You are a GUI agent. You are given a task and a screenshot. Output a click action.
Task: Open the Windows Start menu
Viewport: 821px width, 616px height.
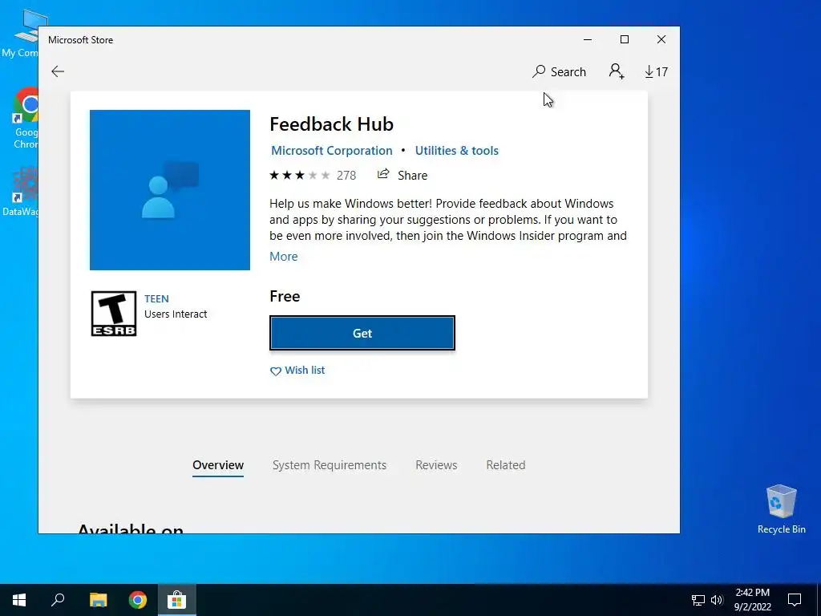(19, 600)
